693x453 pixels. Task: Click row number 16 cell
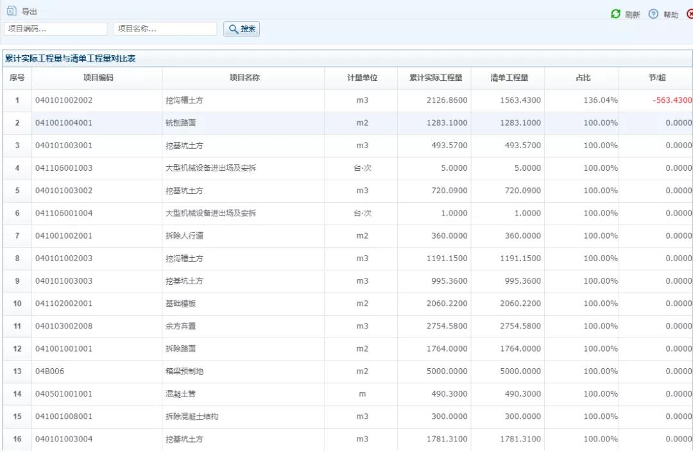[x=17, y=439]
